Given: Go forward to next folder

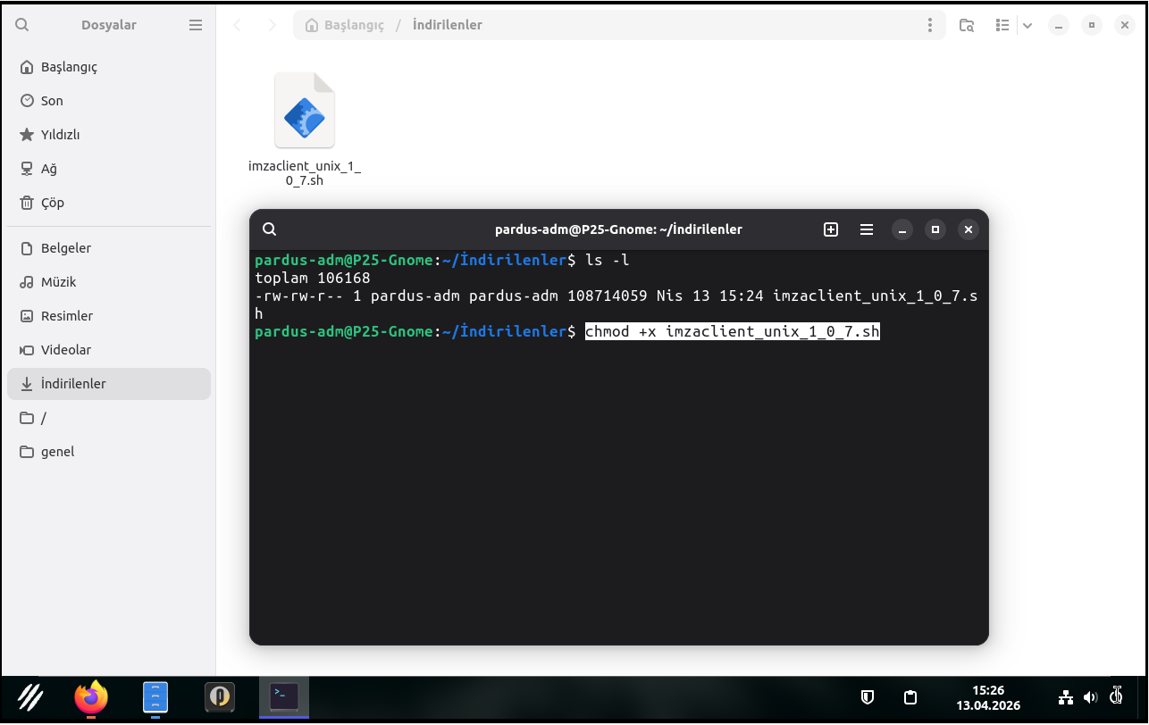Looking at the screenshot, I should (273, 25).
